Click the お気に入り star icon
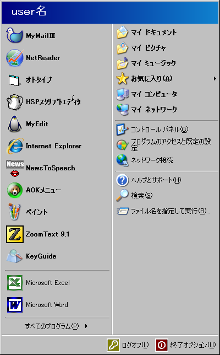220x355 pixels. 123,79
